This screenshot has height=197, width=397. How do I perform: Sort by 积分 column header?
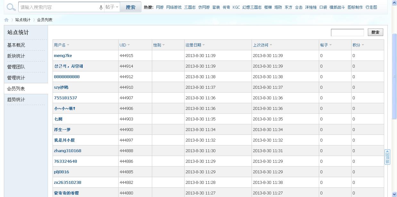[358, 45]
